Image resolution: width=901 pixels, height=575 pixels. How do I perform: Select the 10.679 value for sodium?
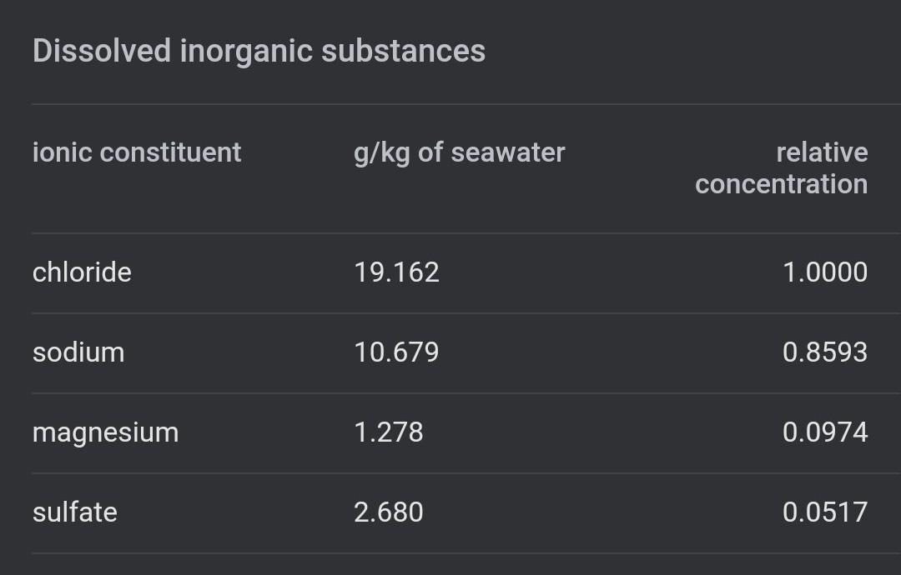(396, 352)
